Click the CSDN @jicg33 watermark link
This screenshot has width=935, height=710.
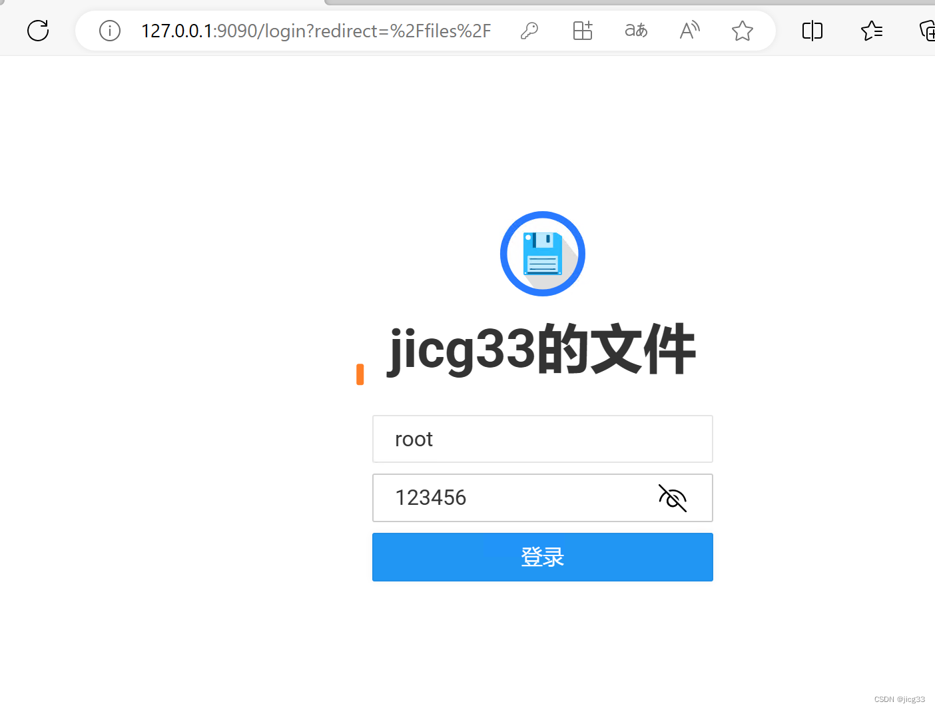click(x=899, y=699)
